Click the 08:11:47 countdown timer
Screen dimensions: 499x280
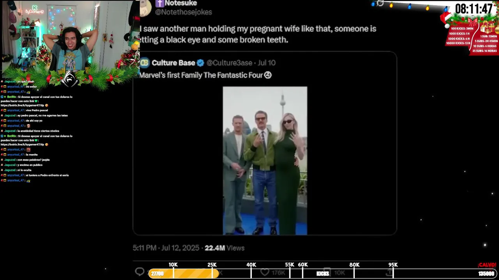(474, 9)
